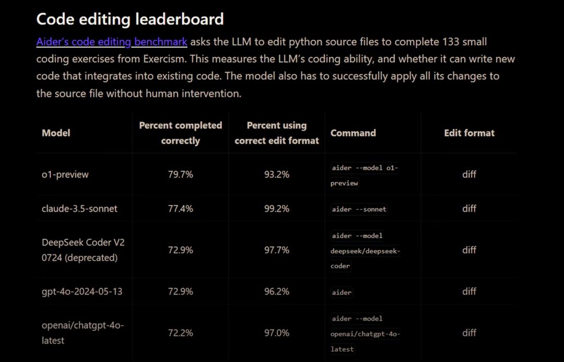Click the gpt-4o-2024-05-13 model name

(82, 291)
